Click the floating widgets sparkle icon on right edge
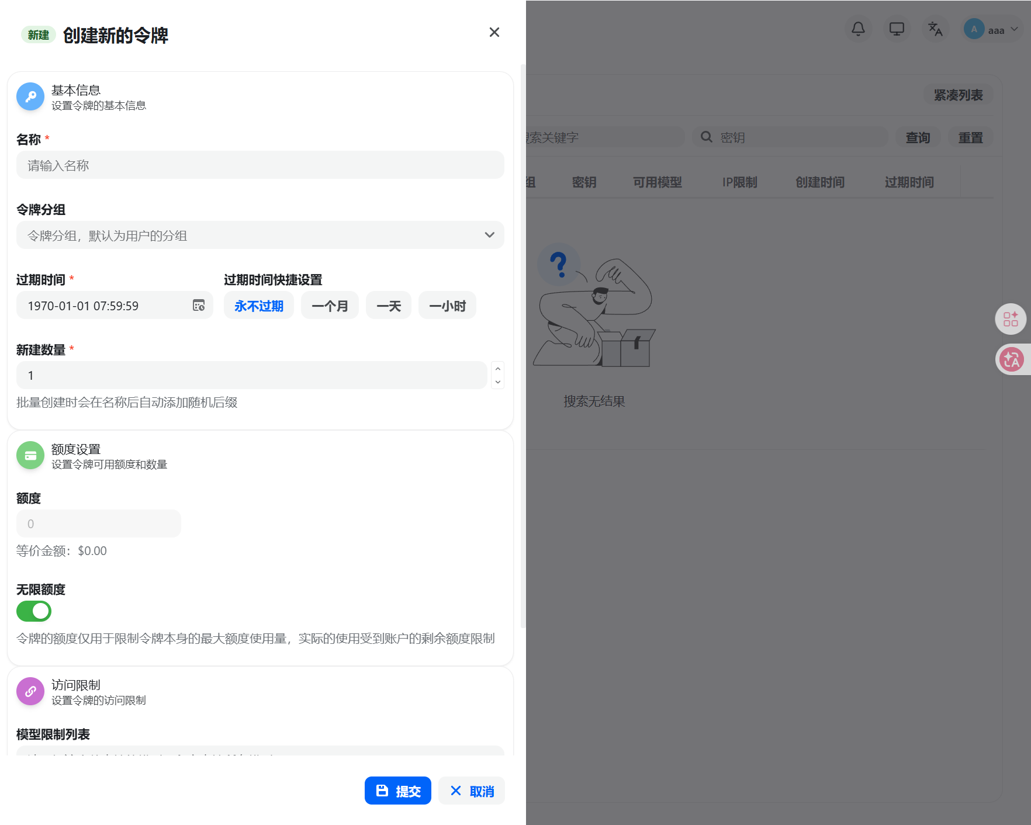Screen dimensions: 1031x825 [x=1011, y=319]
